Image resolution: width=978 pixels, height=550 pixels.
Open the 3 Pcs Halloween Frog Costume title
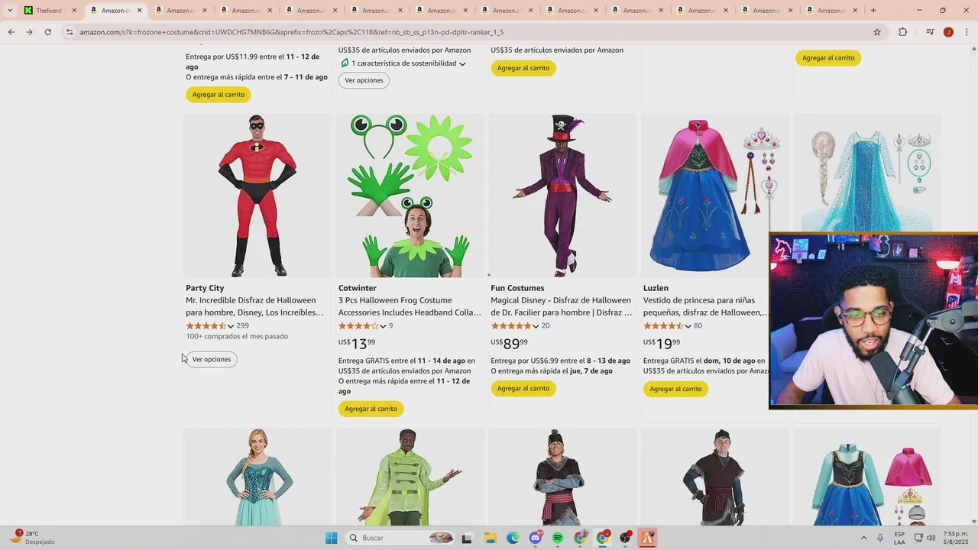(x=410, y=306)
